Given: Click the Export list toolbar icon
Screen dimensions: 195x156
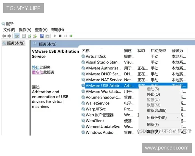Looking at the screenshot, I should (35, 36).
